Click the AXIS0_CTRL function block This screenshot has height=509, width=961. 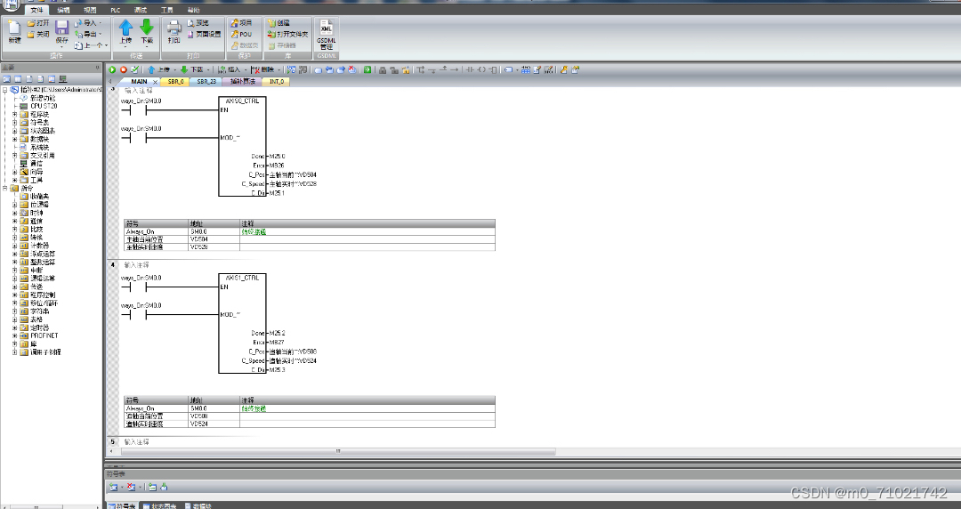click(x=243, y=147)
